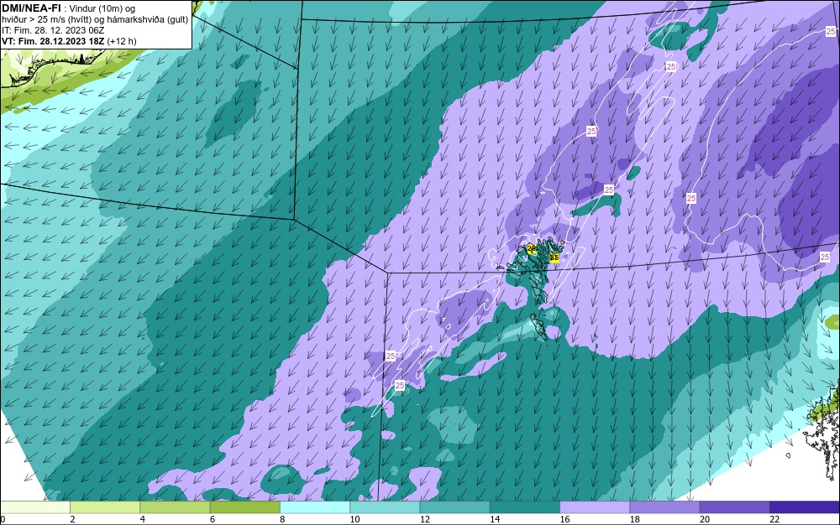Click the "Vindur (10m) og" header text
The image size is (840, 525).
(x=102, y=8)
